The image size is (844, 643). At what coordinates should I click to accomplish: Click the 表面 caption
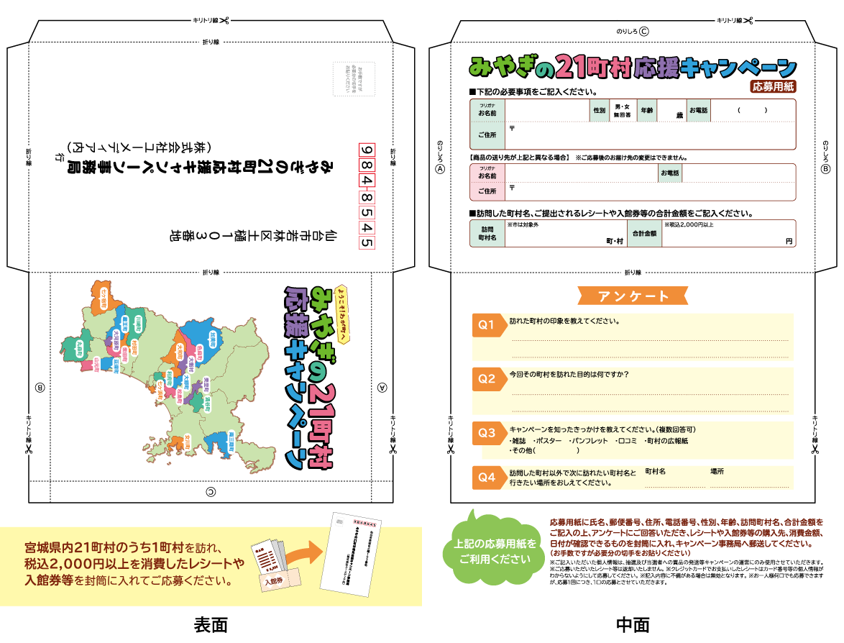click(x=211, y=625)
